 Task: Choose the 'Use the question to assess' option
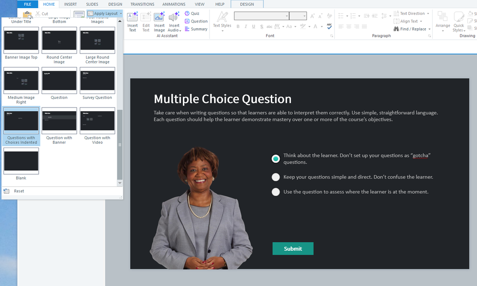point(276,192)
